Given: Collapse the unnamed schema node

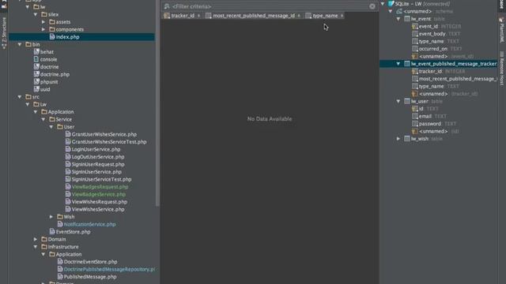Looking at the screenshot, I should point(391,11).
